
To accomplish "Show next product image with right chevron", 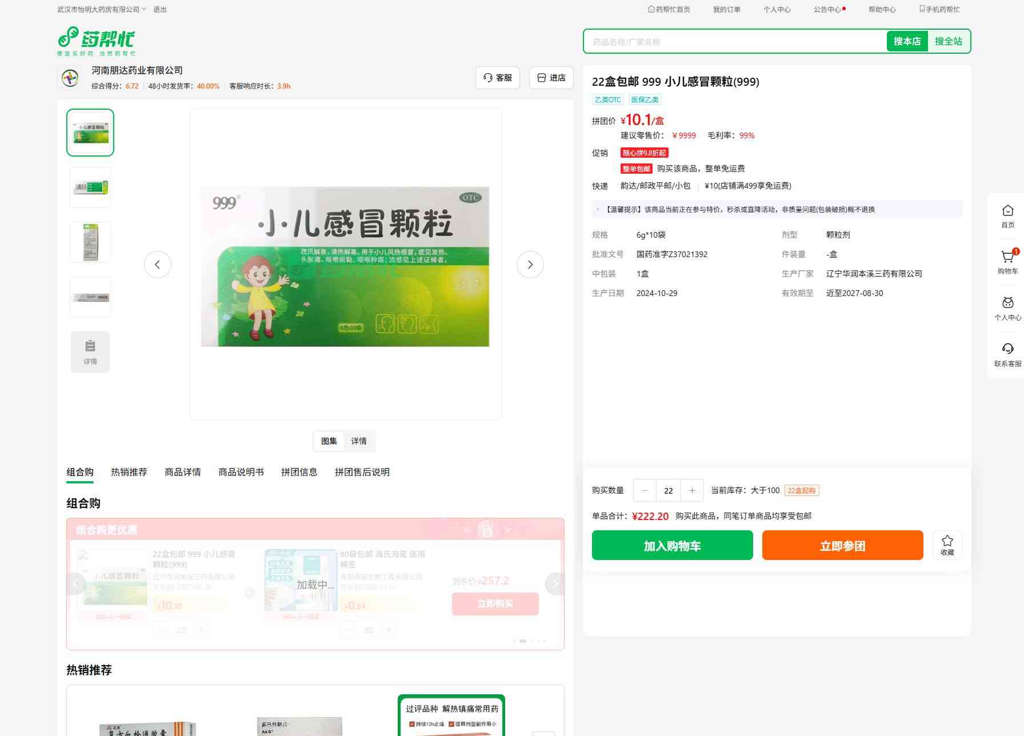I will click(x=530, y=265).
